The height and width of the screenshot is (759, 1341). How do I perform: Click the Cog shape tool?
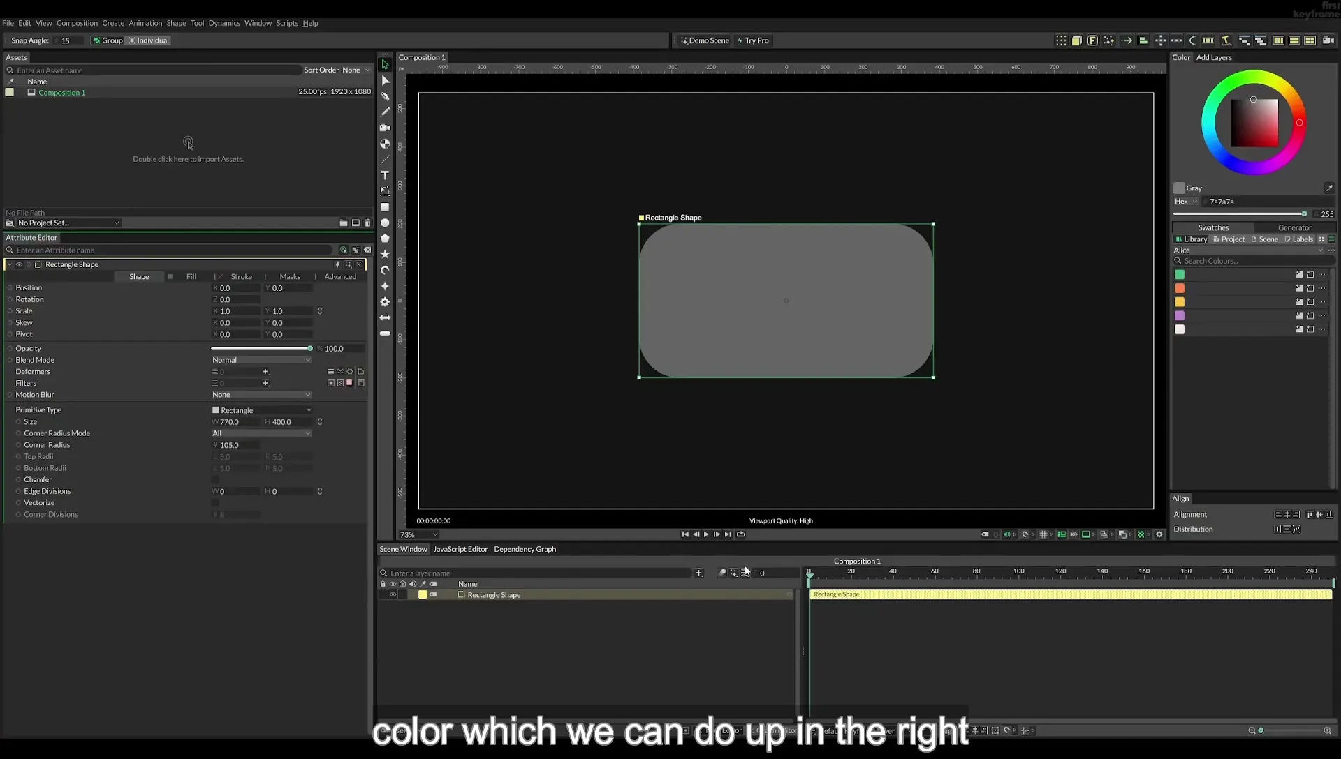[385, 302]
